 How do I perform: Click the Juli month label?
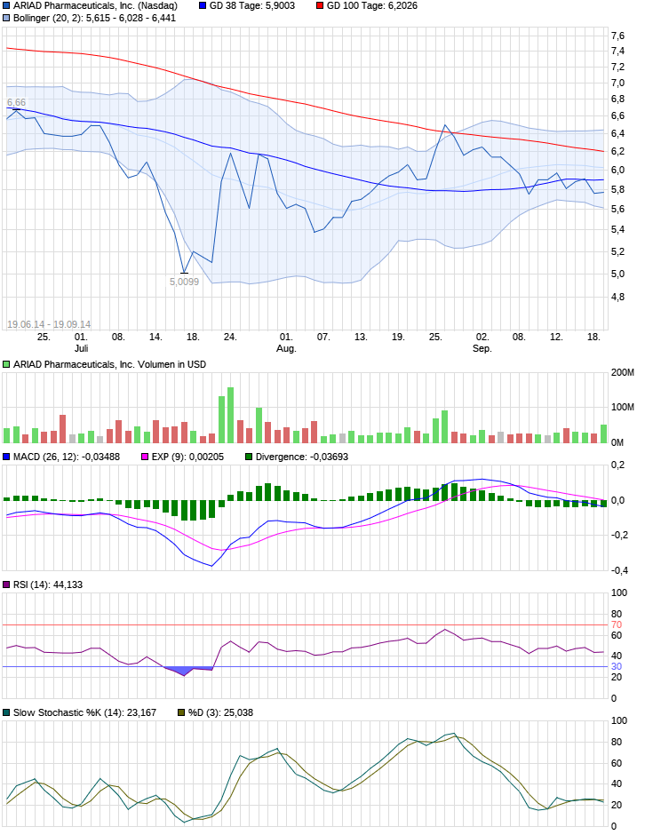coord(81,348)
